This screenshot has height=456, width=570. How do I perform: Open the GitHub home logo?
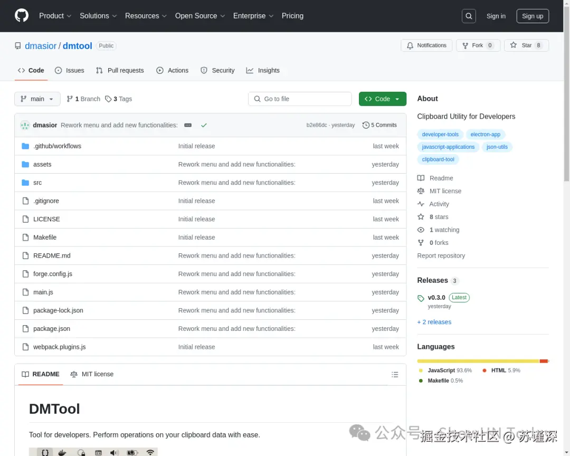click(x=22, y=16)
